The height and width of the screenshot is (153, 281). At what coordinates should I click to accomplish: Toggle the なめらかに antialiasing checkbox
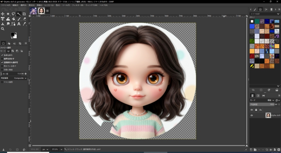(x=2, y=55)
